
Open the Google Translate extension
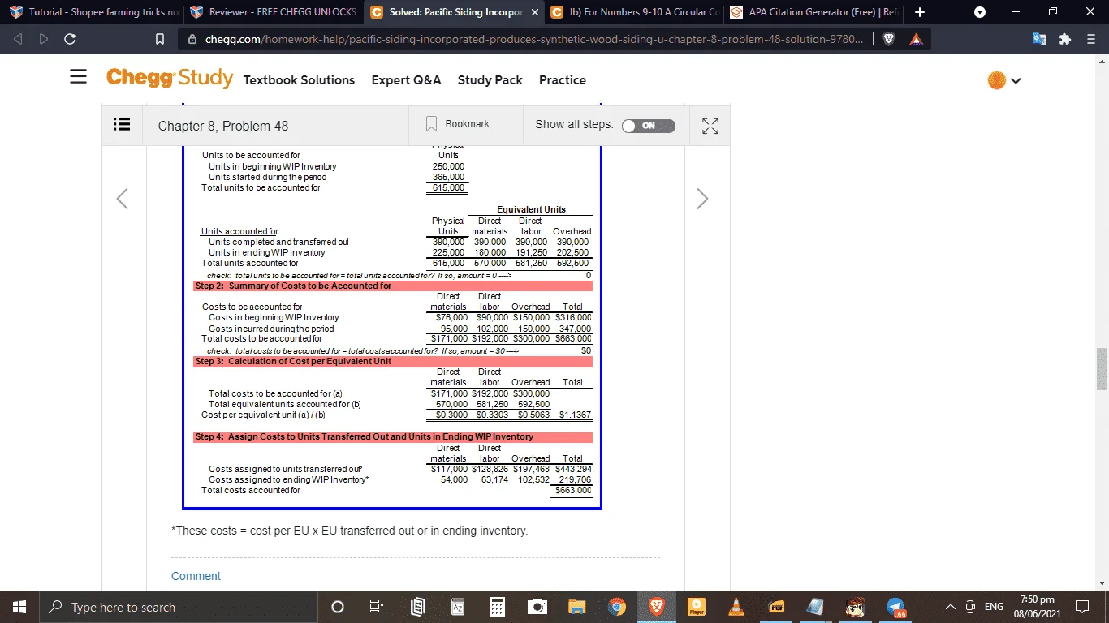1040,39
